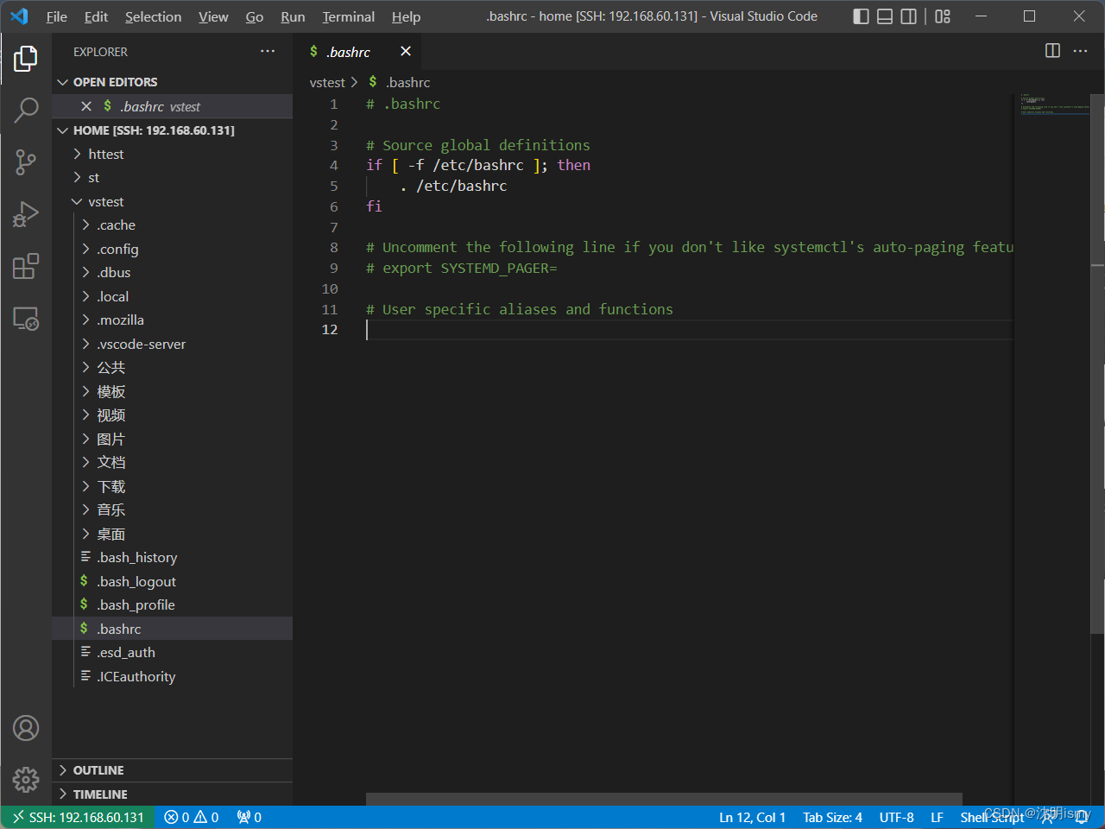Open the Accounts icon in activity bar
Viewport: 1105px width, 829px height.
(26, 728)
